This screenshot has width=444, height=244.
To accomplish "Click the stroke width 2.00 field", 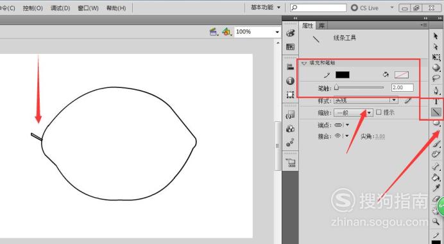I will tap(402, 87).
